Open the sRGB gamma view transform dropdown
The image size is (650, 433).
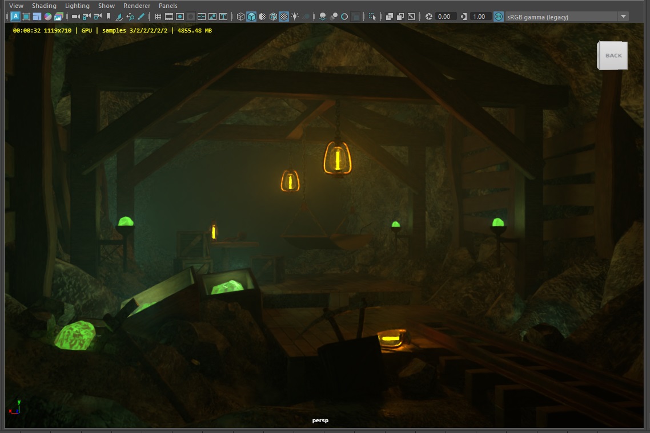(623, 17)
